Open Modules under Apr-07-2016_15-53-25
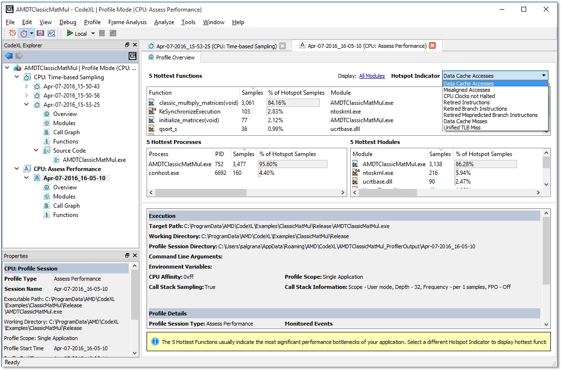The image size is (562, 371). tap(64, 123)
